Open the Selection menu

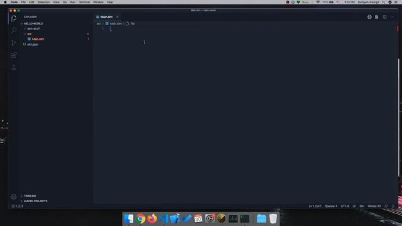tap(43, 2)
